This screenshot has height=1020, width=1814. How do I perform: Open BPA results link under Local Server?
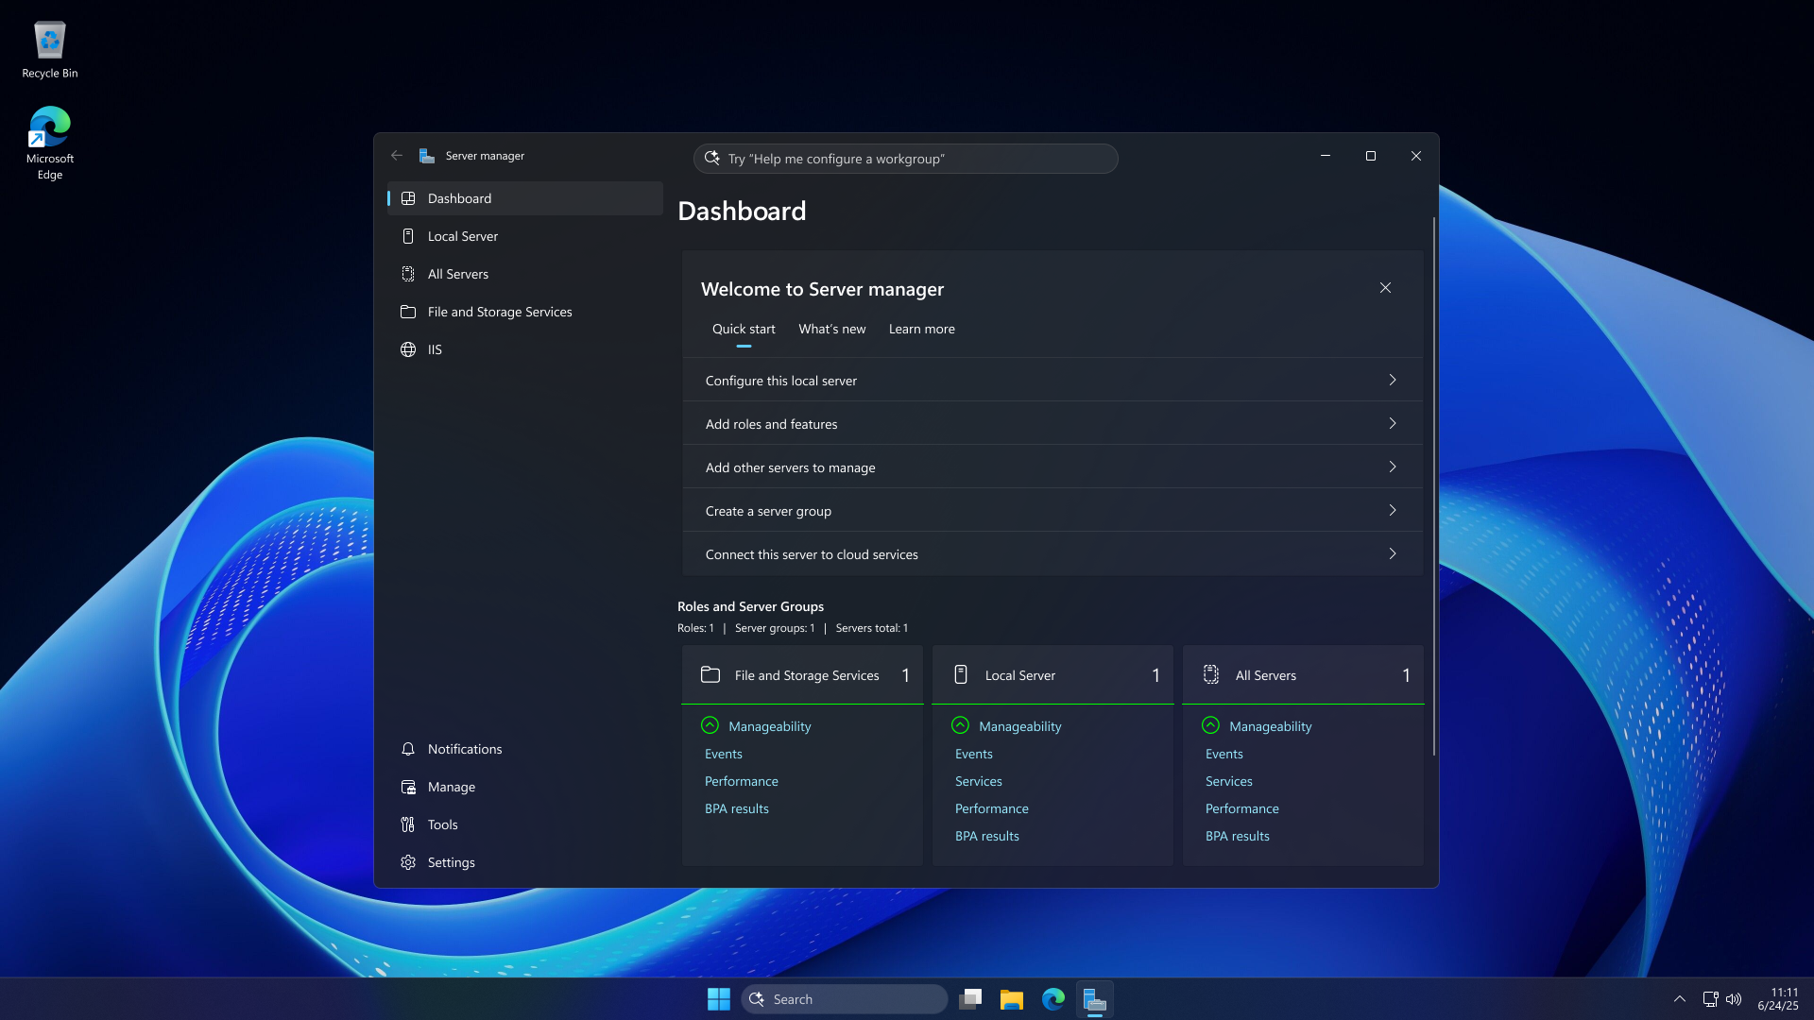tap(986, 836)
